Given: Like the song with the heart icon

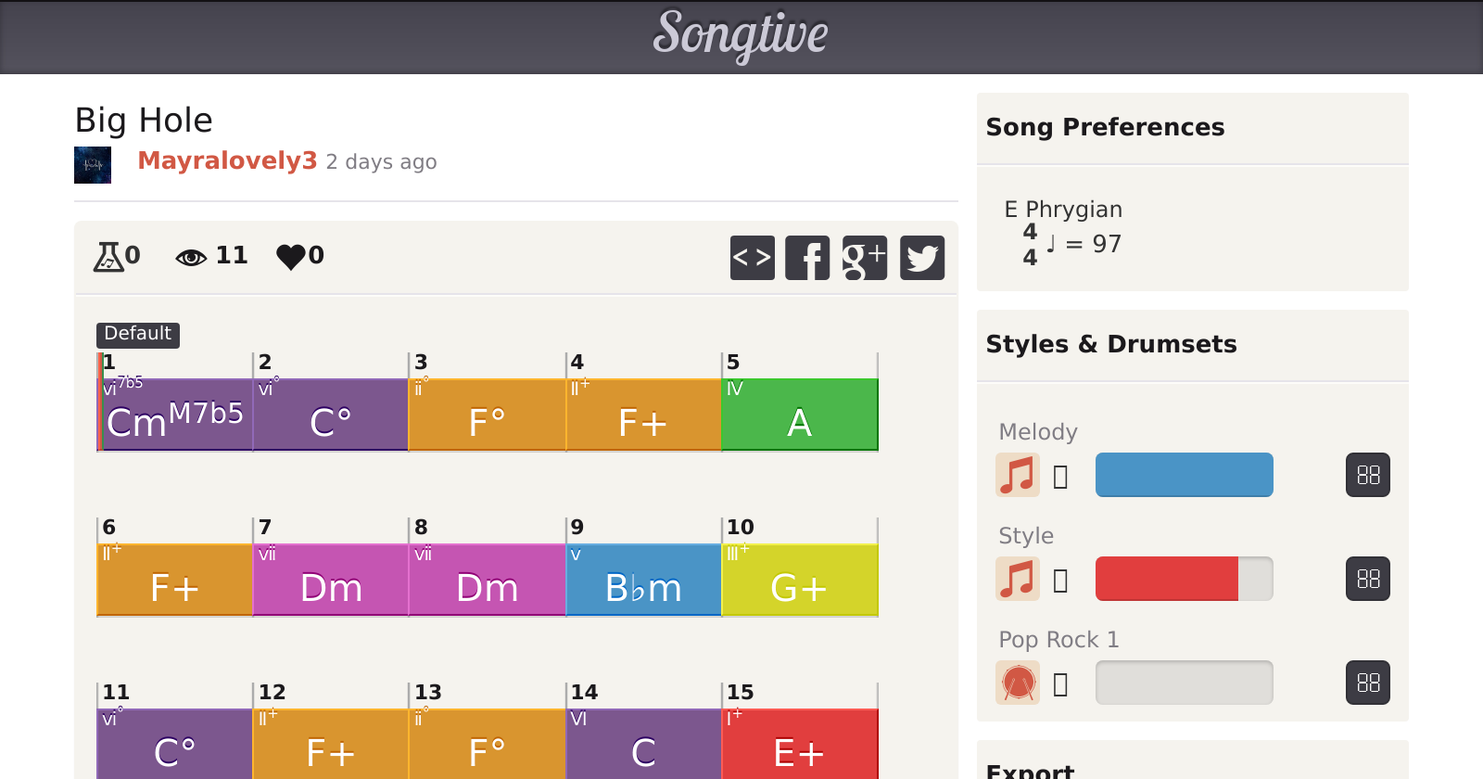Looking at the screenshot, I should [x=291, y=256].
